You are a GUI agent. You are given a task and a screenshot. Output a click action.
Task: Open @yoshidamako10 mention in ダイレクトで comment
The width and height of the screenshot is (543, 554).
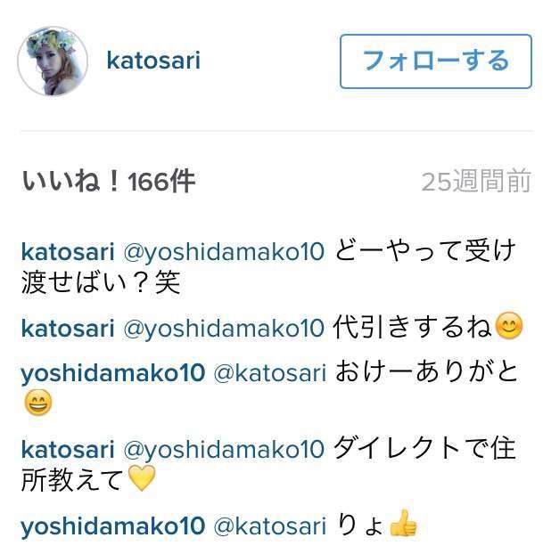click(224, 450)
